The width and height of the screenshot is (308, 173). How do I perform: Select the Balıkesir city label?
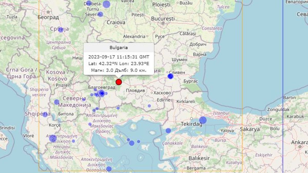(x=199, y=158)
